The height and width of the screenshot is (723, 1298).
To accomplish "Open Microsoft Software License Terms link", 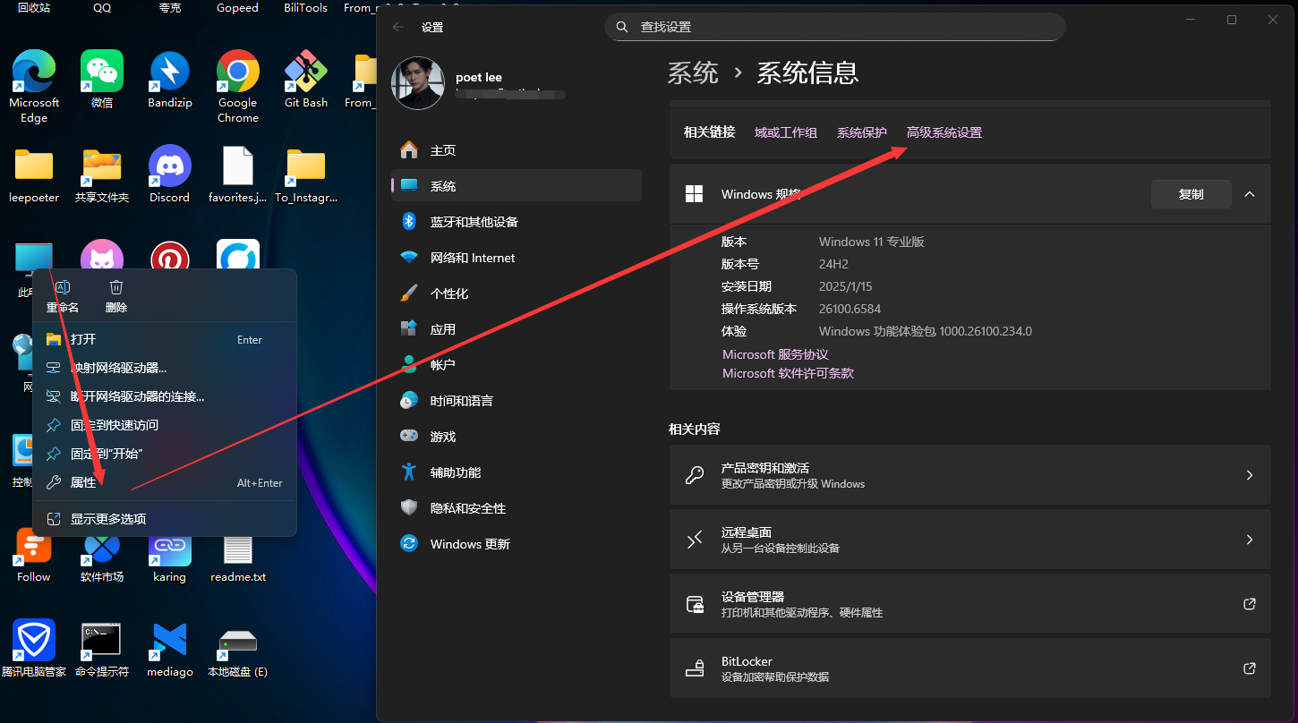I will [x=788, y=373].
